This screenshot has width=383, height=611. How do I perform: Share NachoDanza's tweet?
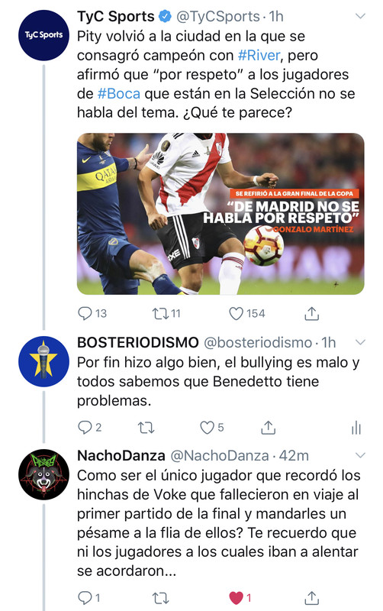point(312,597)
